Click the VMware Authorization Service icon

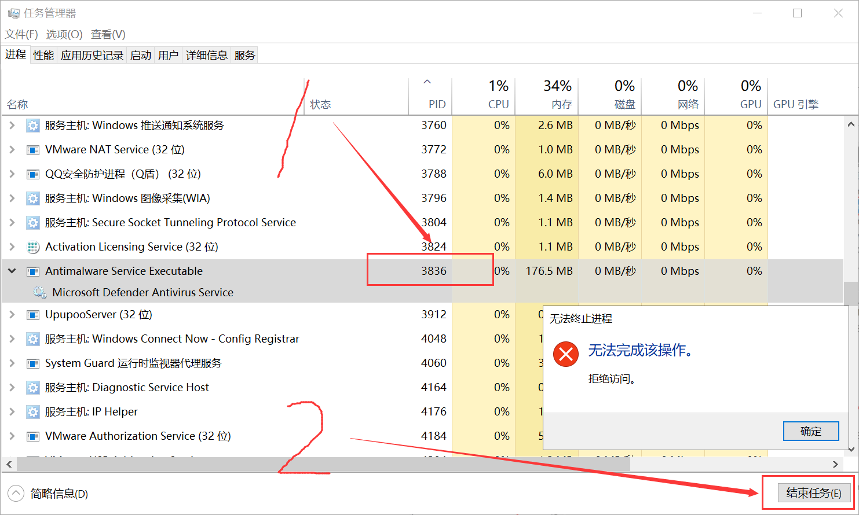[33, 436]
